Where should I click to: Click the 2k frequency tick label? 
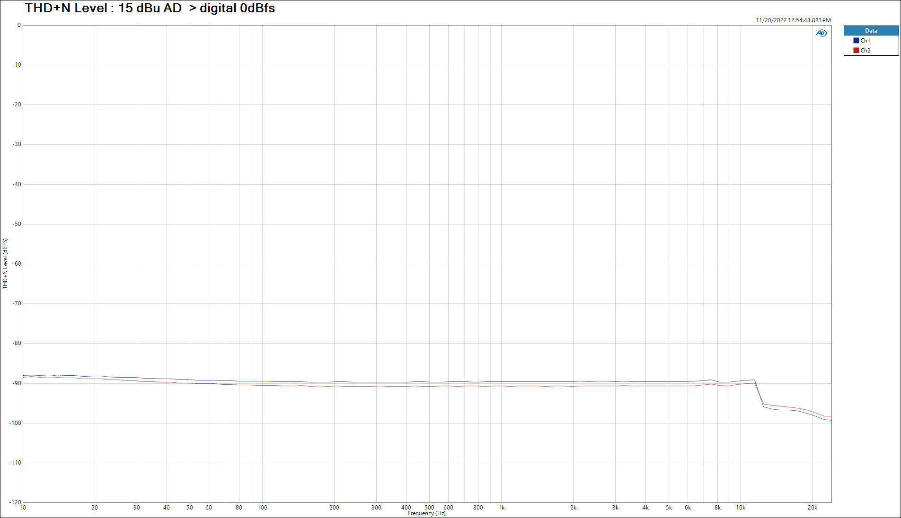(573, 508)
